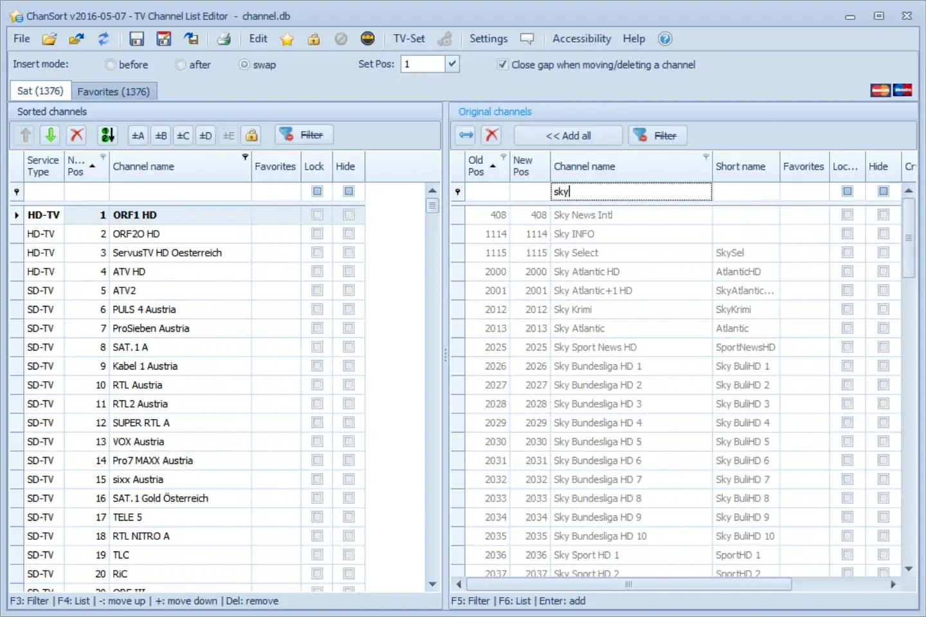Click the 'sky' channel name filter field

point(631,192)
